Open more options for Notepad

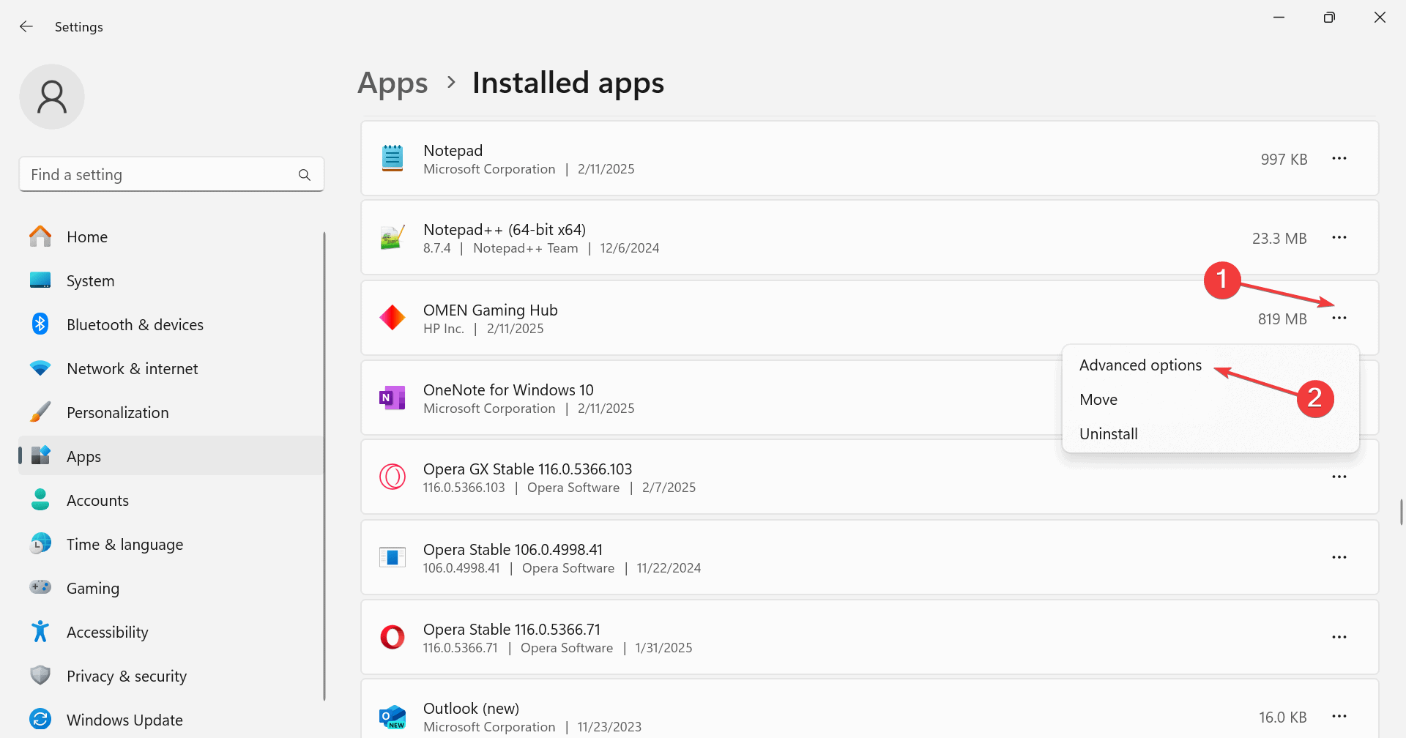pyautogui.click(x=1339, y=159)
